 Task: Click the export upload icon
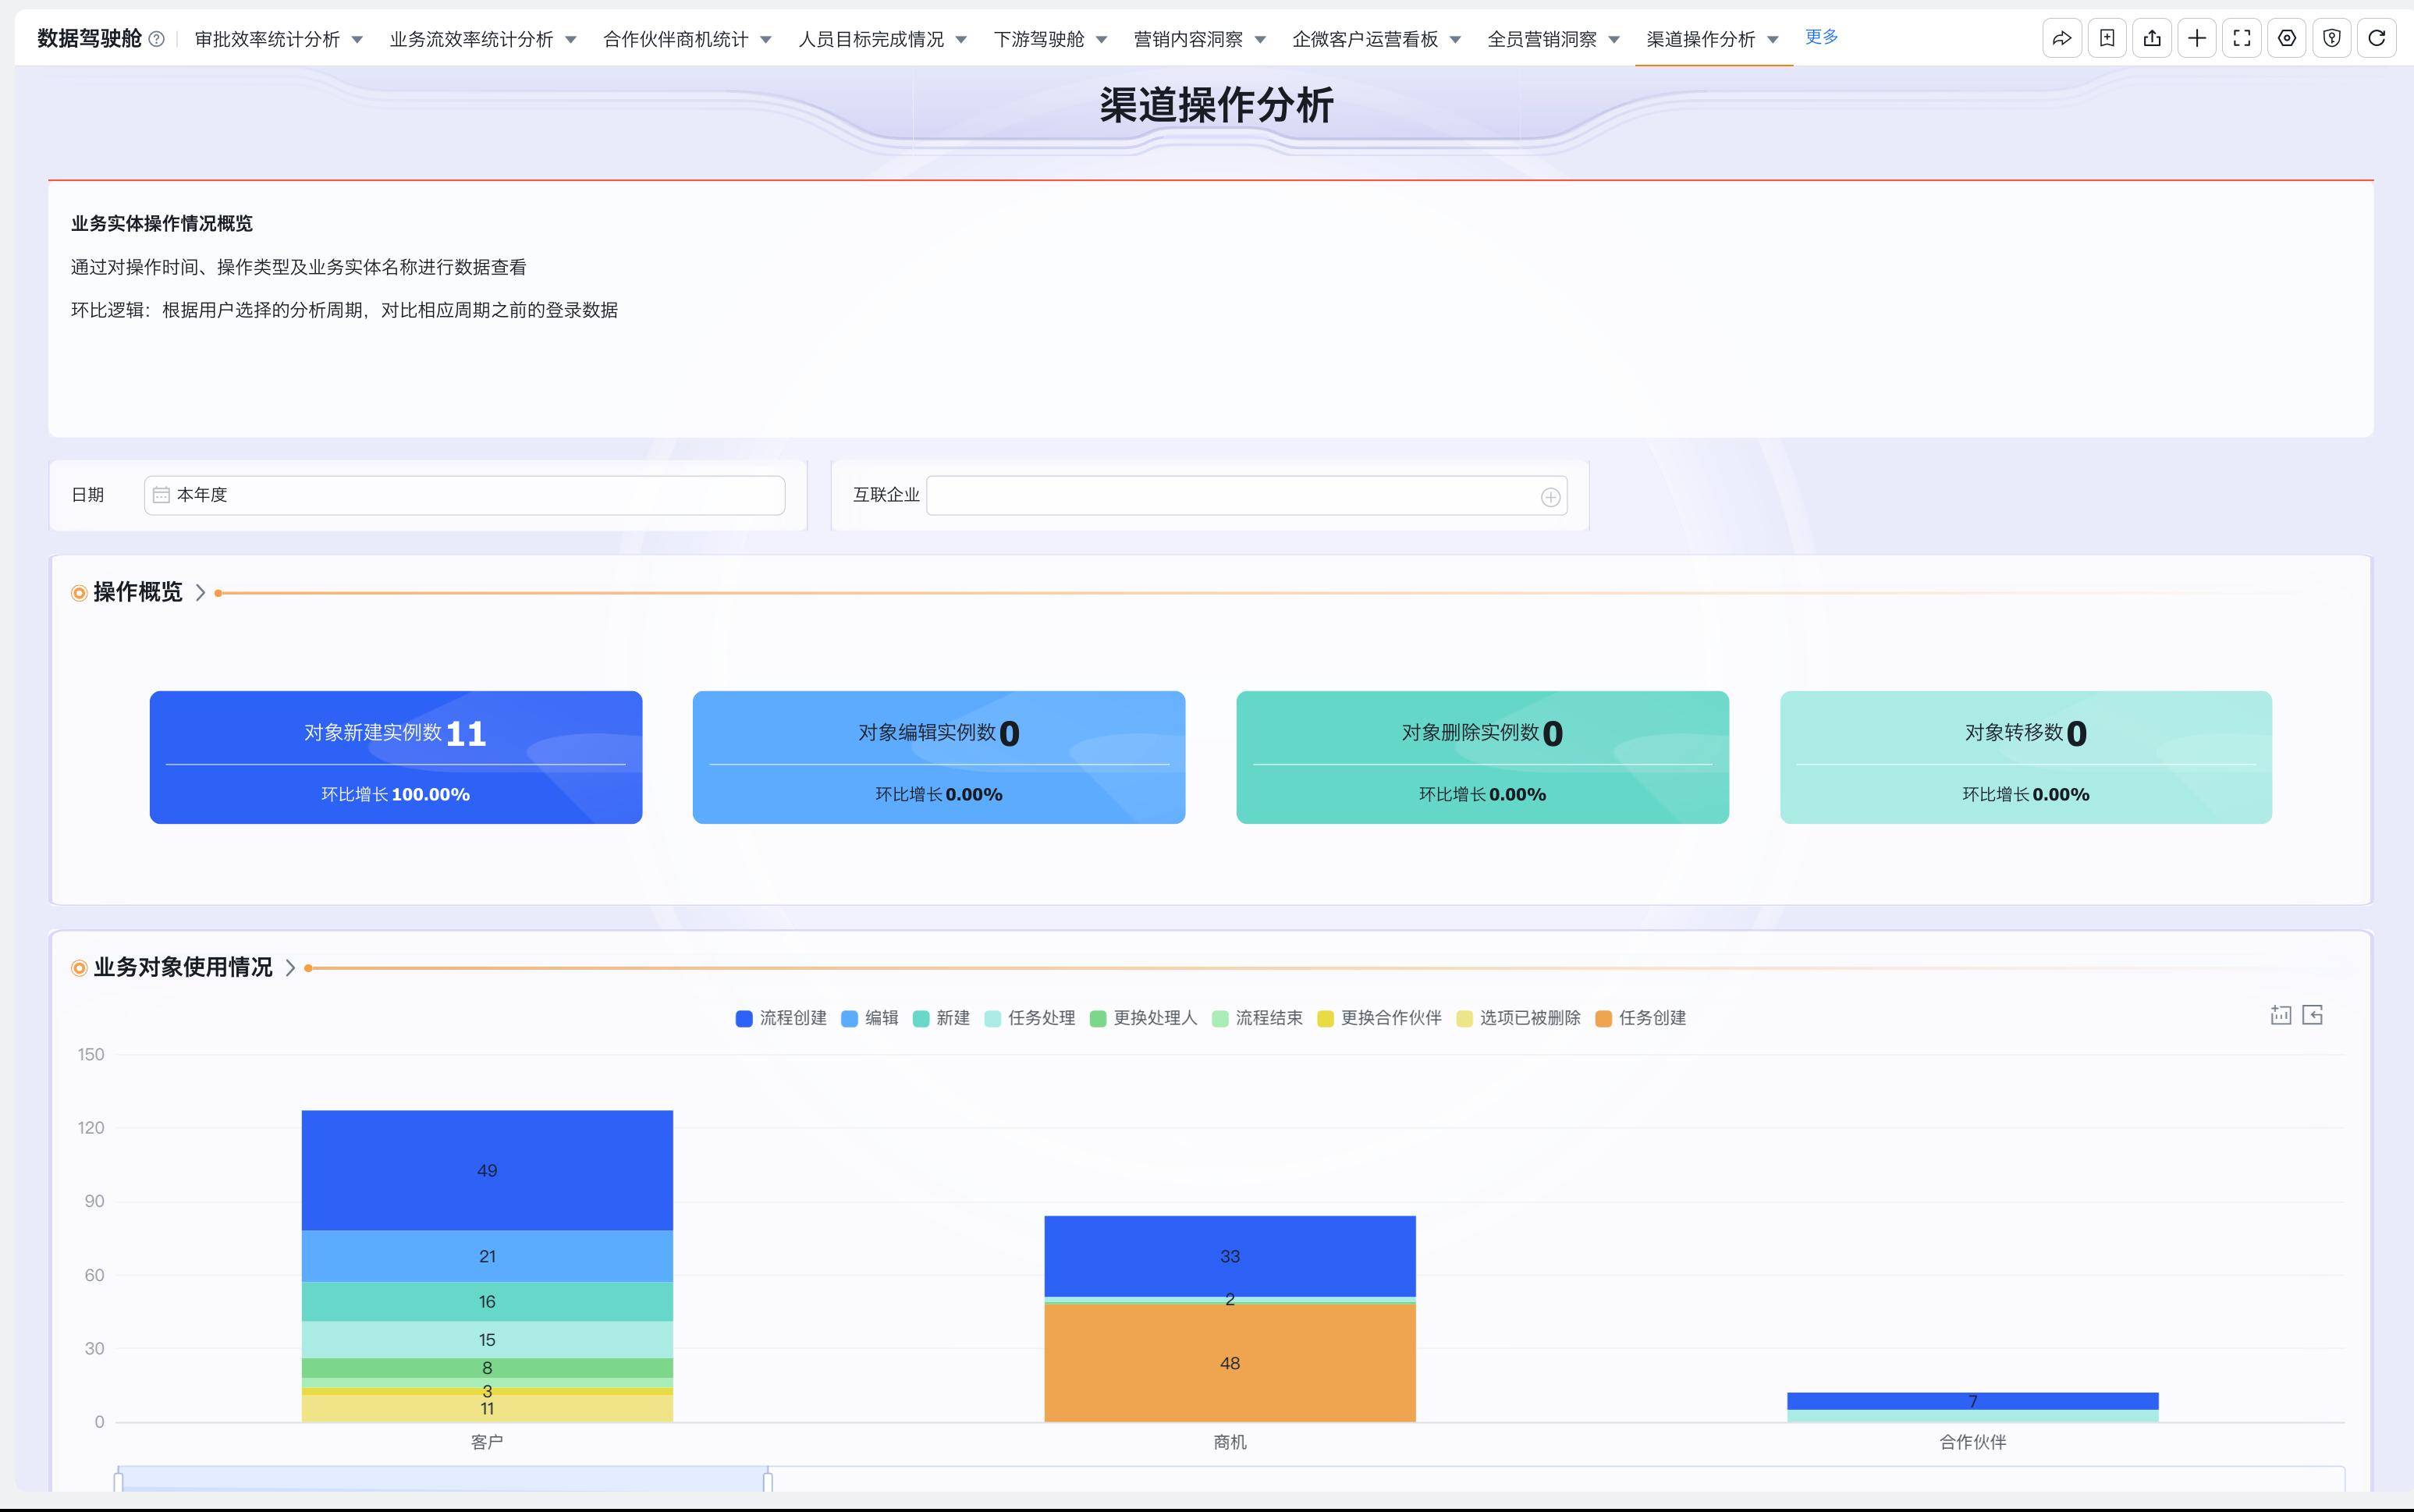(2151, 39)
